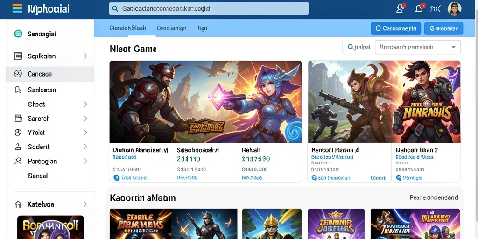The image size is (478, 239).
Task: Expand the Katehuna section chevron
Action: (x=85, y=204)
